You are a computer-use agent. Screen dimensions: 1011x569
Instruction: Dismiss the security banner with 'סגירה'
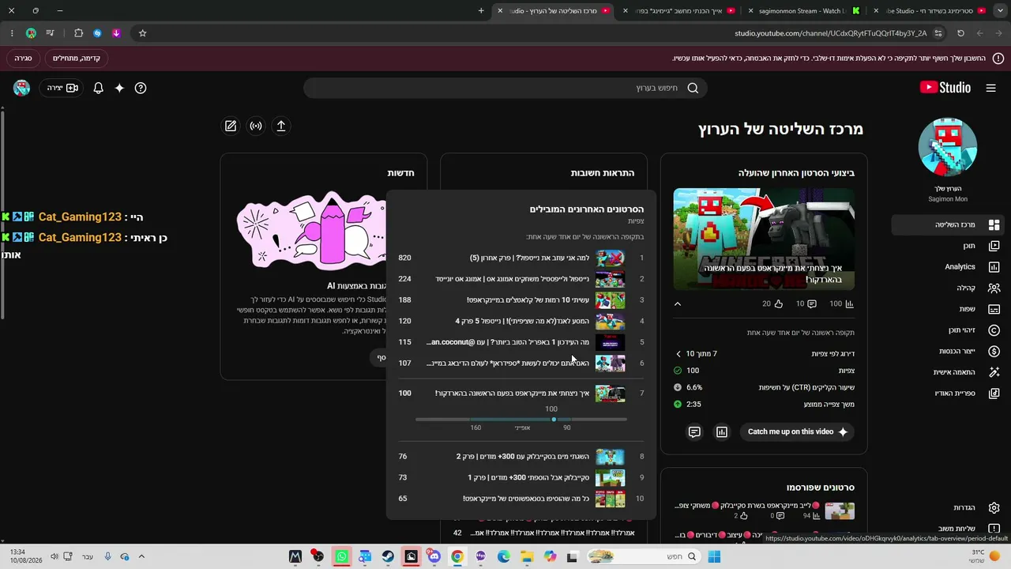pos(24,58)
